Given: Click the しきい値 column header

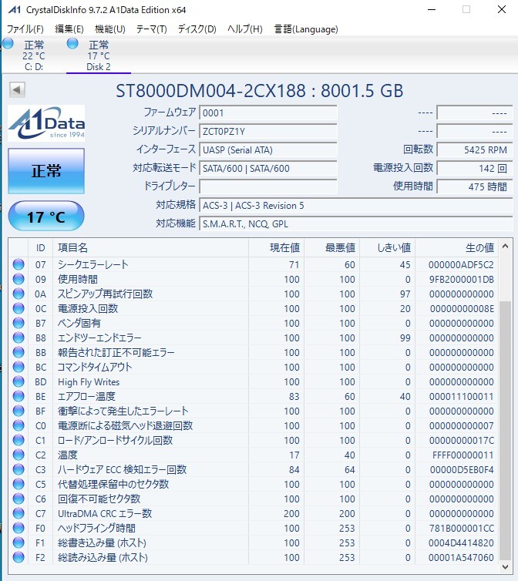Looking at the screenshot, I should coord(388,247).
